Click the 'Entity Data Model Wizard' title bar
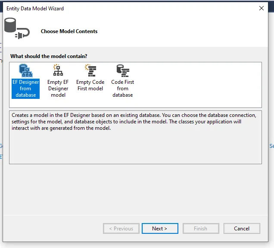Screen dimensions: 274x248 [35, 9]
